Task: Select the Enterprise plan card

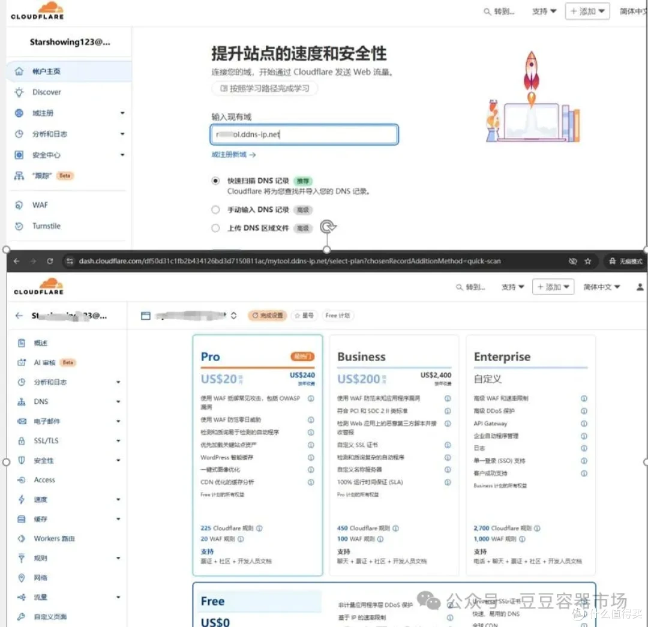Action: point(530,455)
